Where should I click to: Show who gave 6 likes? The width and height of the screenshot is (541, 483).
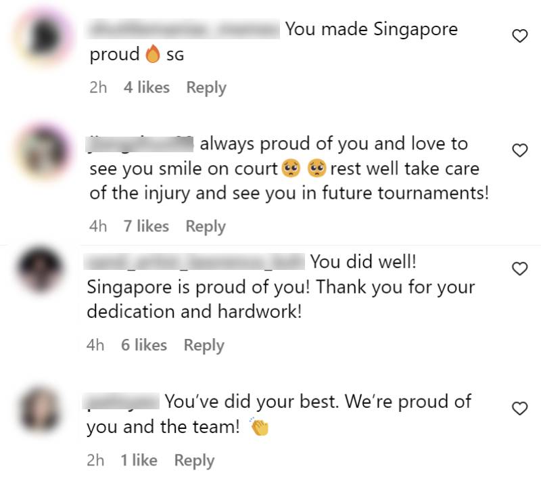144,345
